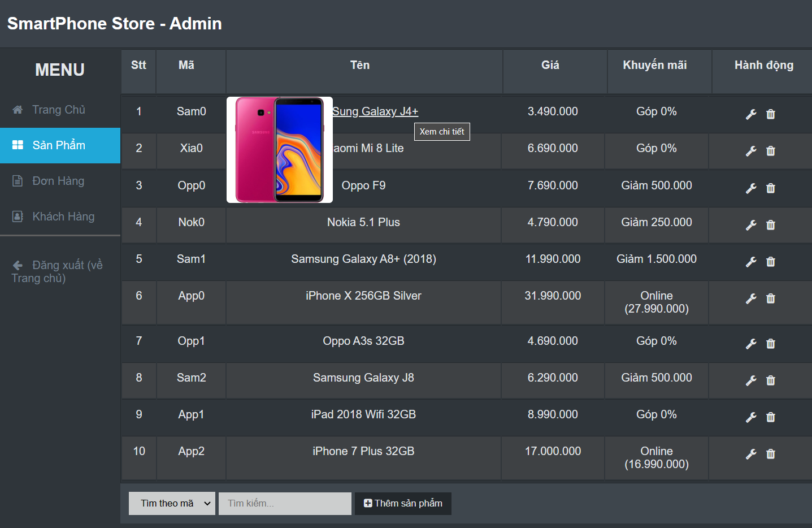Open the Trang Chủ menu item
The width and height of the screenshot is (812, 528).
coord(60,110)
